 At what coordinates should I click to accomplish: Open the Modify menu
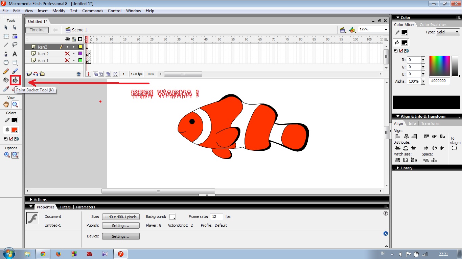coord(59,11)
